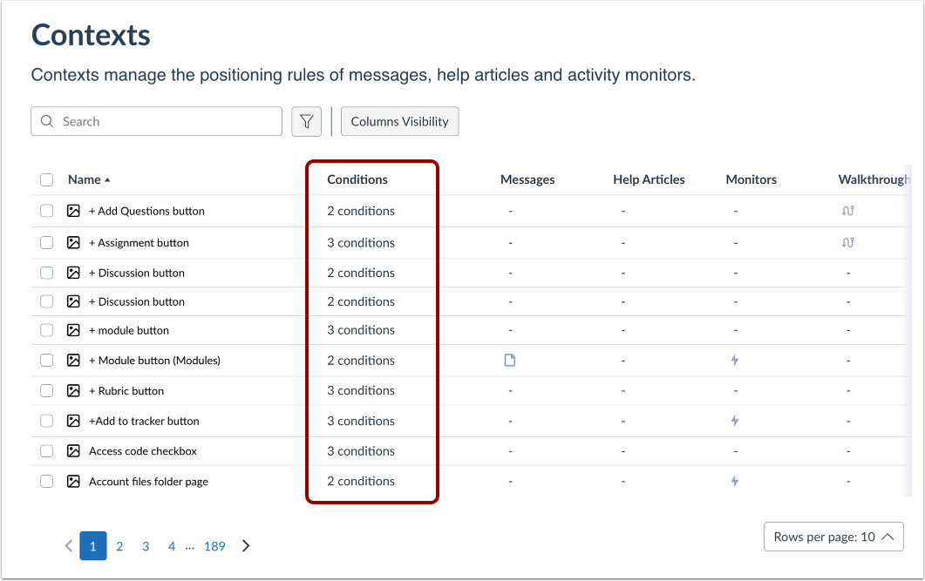Open the + module button context

click(x=129, y=331)
